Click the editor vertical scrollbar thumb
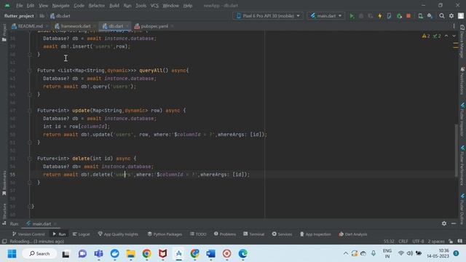 [457, 150]
